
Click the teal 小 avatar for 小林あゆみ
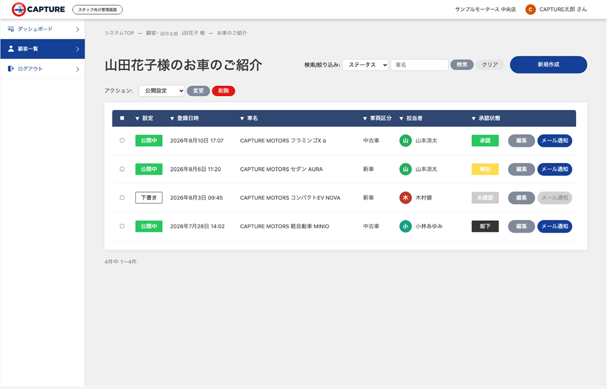point(405,226)
